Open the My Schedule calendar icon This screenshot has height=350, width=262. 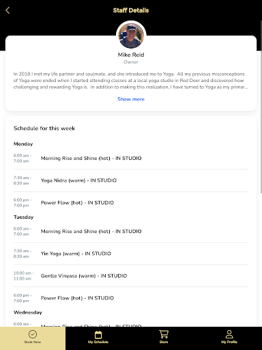[x=98, y=335]
